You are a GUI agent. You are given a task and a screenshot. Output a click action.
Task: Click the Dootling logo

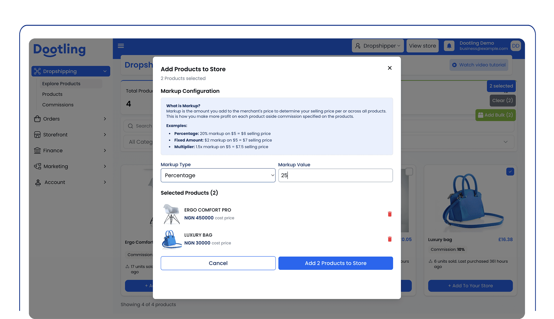59,50
